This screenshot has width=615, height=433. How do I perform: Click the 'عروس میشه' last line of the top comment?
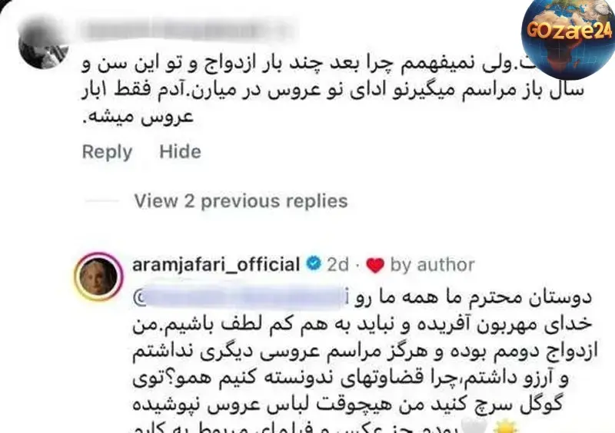[x=138, y=117]
